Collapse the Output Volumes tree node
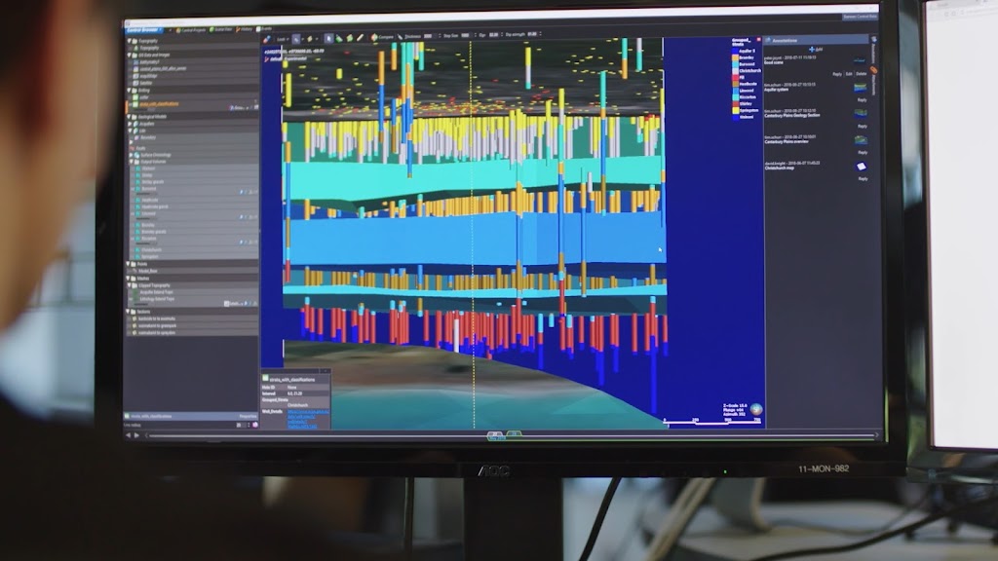The width and height of the screenshot is (998, 561). tap(132, 162)
